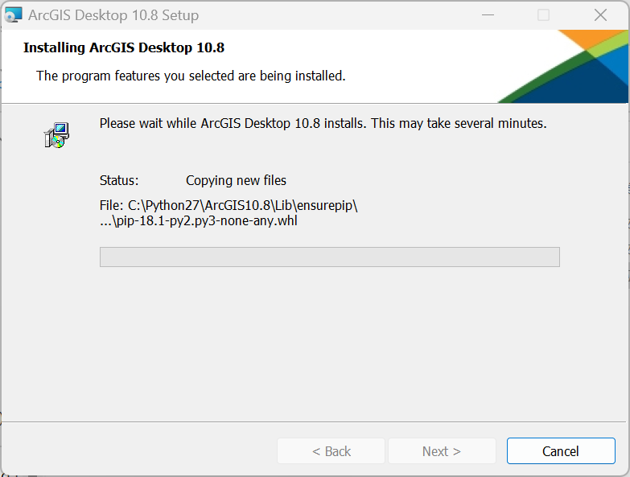Click the "ArcGIS Desktop 10.8 Setup" title text
Image resolution: width=630 pixels, height=477 pixels.
point(113,15)
